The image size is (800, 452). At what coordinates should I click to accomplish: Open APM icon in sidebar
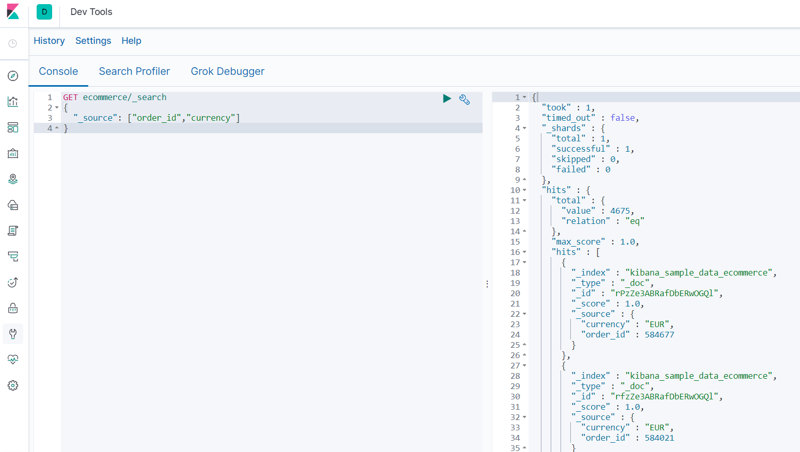pos(13,256)
